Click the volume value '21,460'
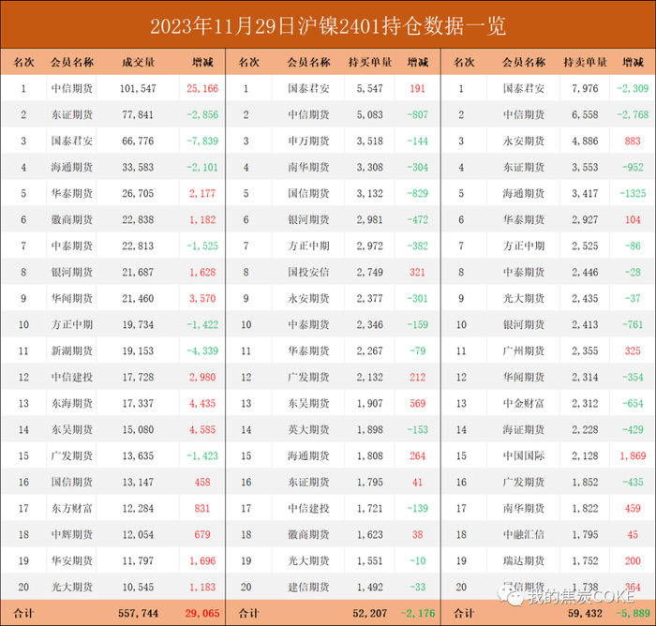 [x=138, y=299]
